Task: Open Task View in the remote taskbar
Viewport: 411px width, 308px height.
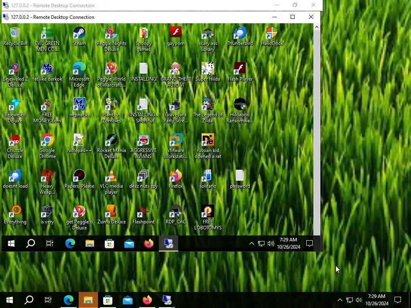Action: pyautogui.click(x=50, y=243)
